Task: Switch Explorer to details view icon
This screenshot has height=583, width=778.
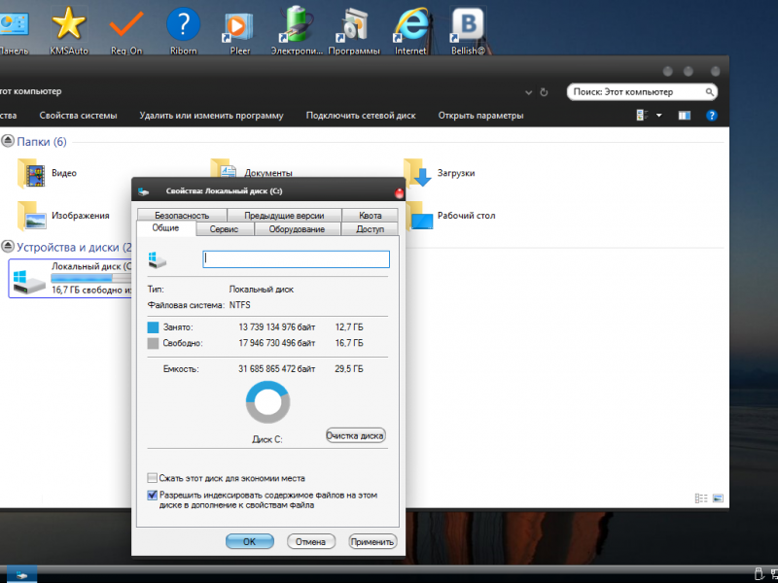Action: pyautogui.click(x=700, y=498)
